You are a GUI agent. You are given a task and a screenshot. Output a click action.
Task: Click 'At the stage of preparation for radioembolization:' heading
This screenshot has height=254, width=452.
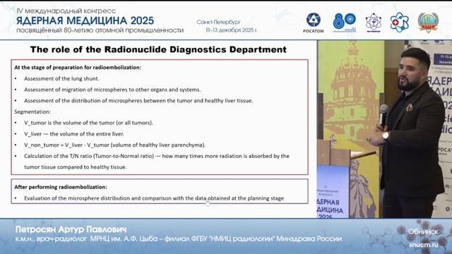click(78, 68)
